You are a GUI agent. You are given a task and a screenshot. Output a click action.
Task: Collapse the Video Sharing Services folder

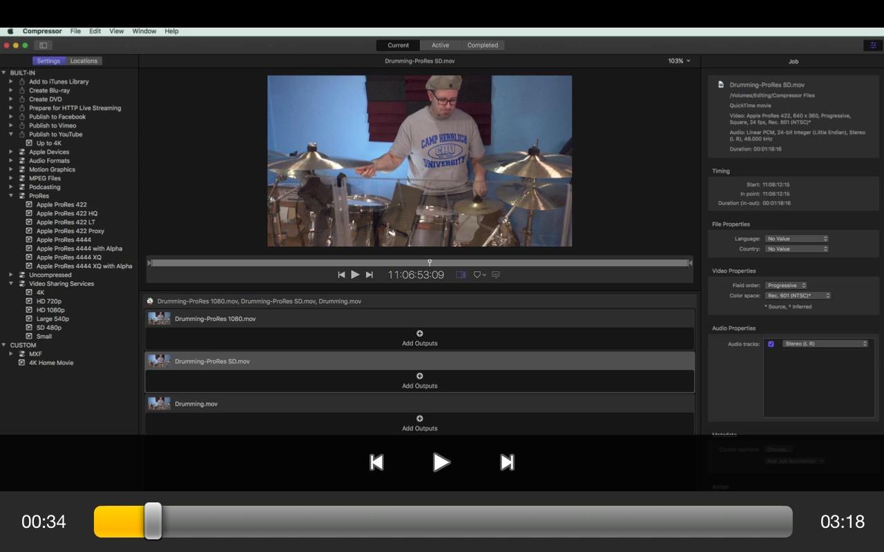[11, 284]
